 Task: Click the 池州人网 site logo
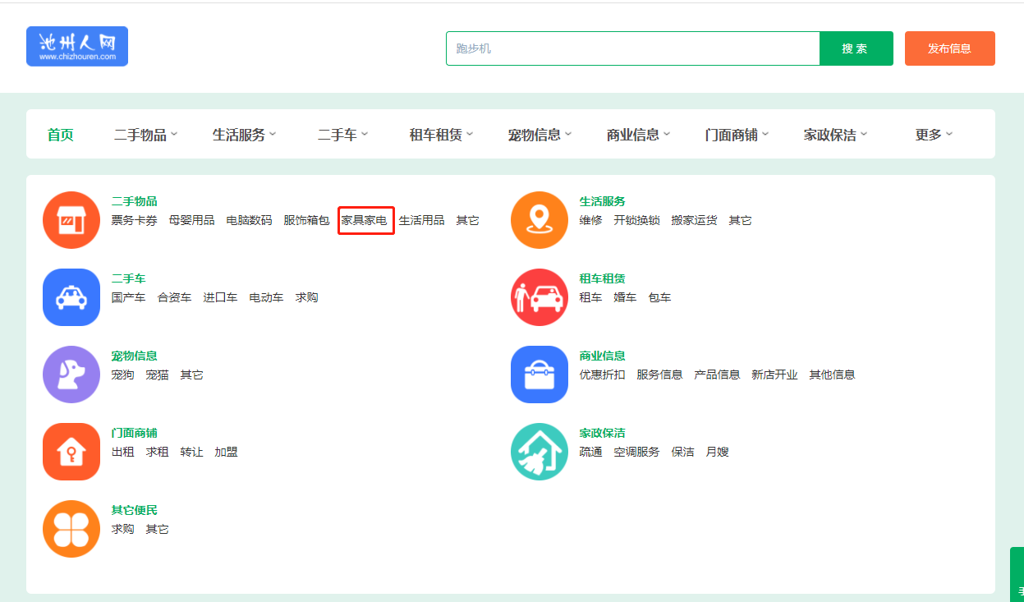(77, 46)
